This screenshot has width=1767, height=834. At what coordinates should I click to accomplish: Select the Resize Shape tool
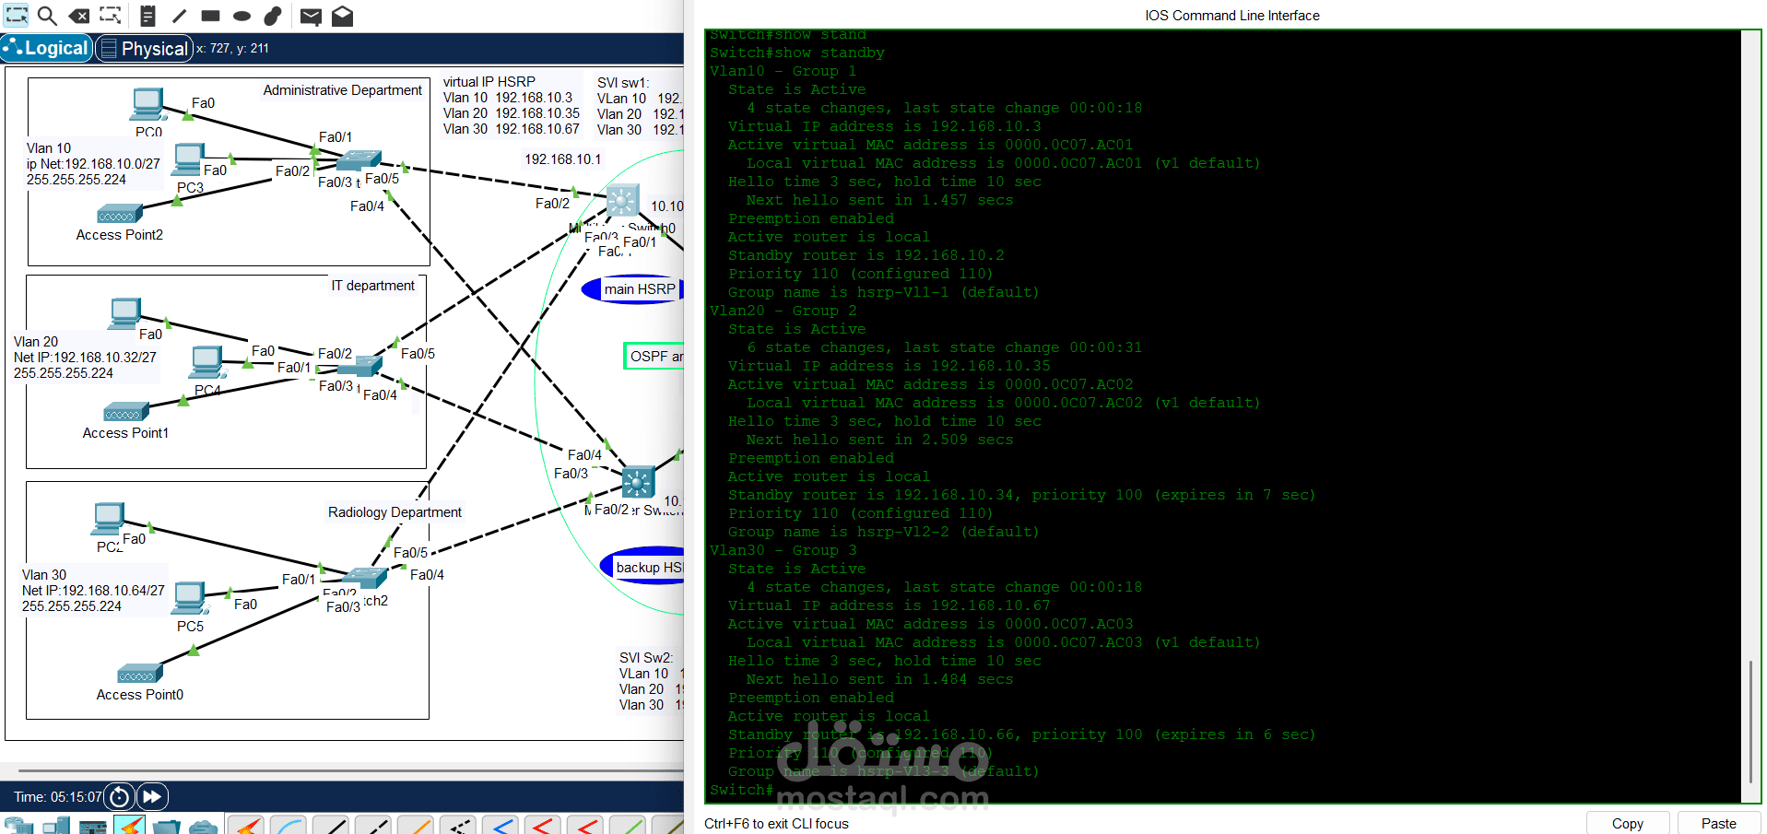[111, 16]
